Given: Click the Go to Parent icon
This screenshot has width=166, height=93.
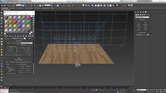Looking at the screenshot, I should pos(31,36).
